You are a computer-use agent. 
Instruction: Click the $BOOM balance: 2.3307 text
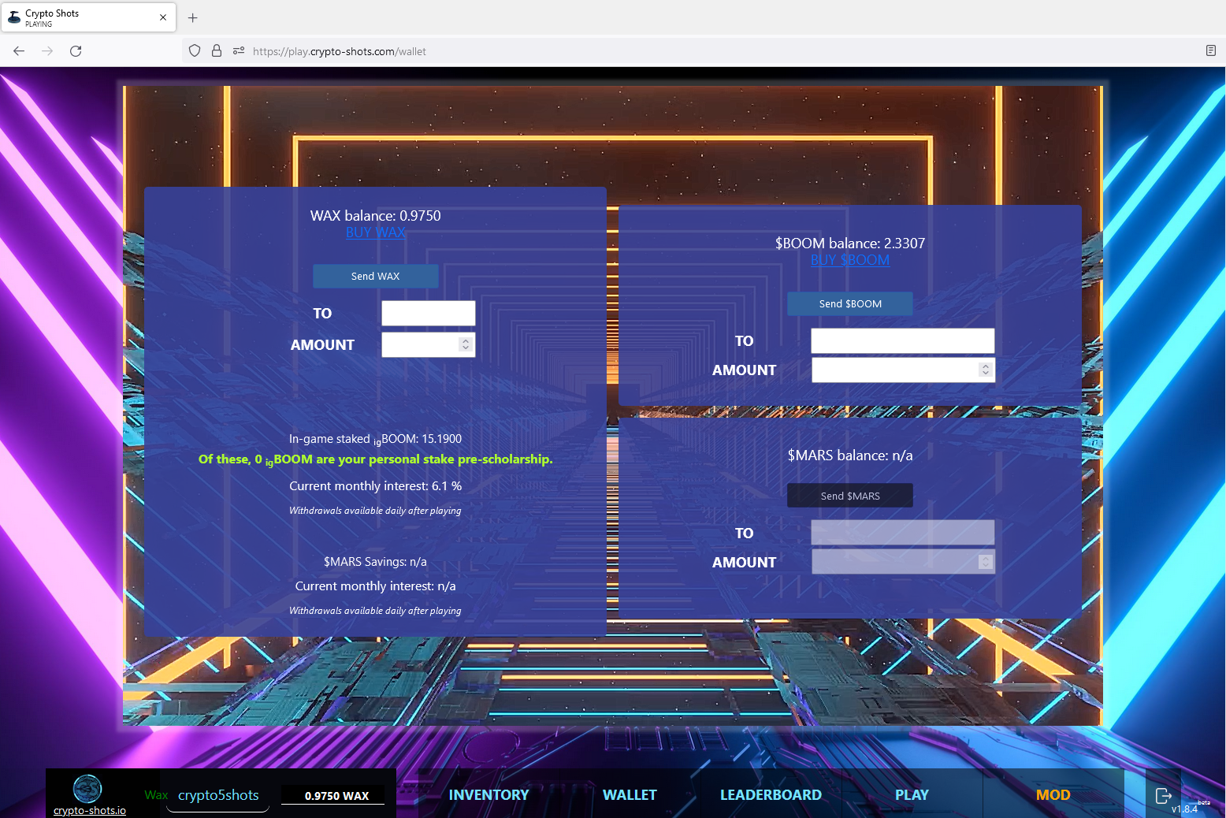coord(850,244)
